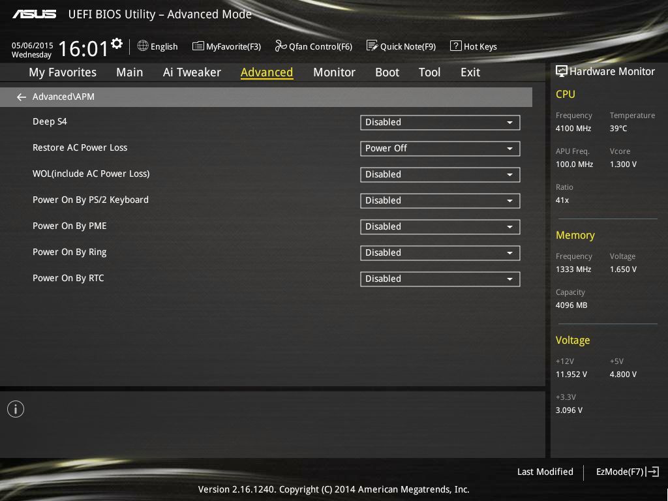The width and height of the screenshot is (668, 501).
Task: Click APU Freq. value 100.0 MHz
Action: (574, 164)
